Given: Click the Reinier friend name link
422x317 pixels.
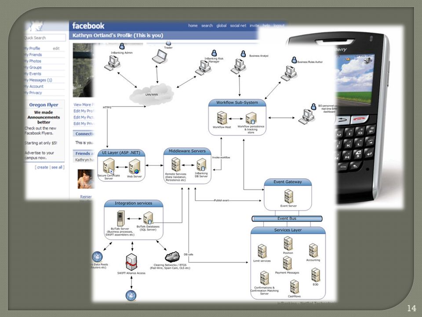Looking at the screenshot, I should [x=86, y=197].
